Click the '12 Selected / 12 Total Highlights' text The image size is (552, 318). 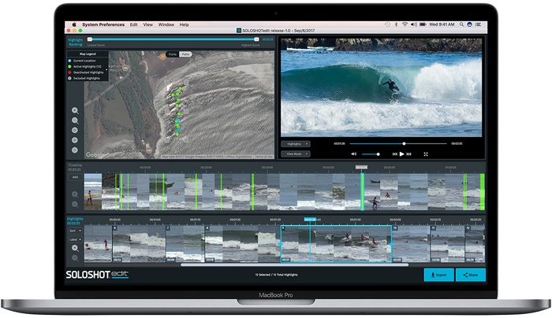tap(276, 275)
